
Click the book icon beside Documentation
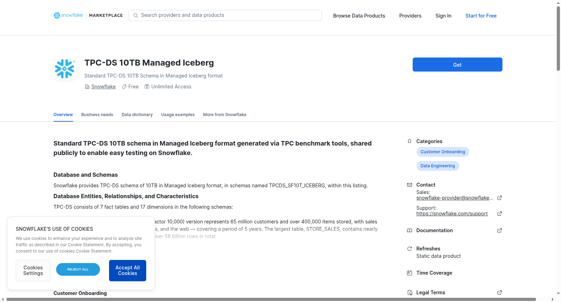click(x=410, y=230)
